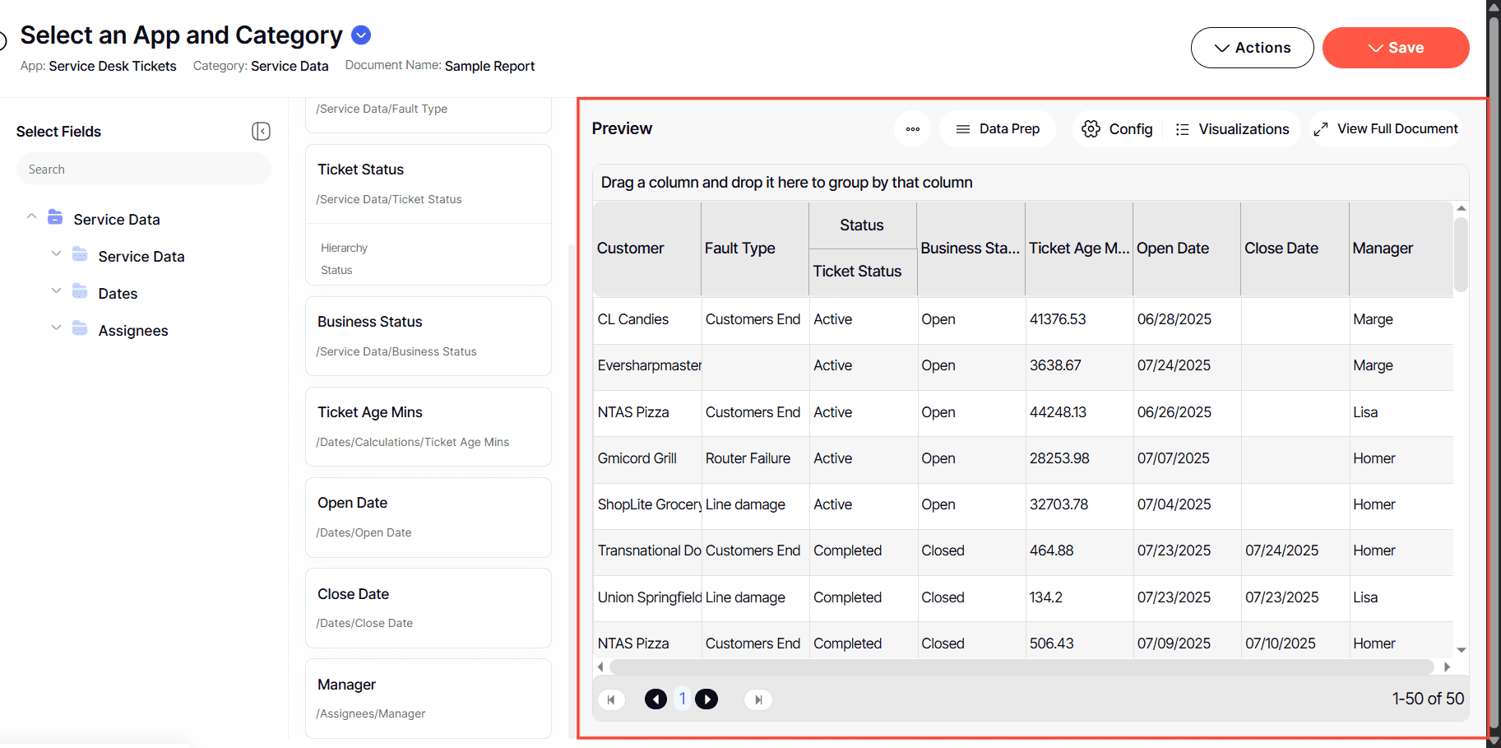The width and height of the screenshot is (1501, 748).
Task: Go to the next page arrow
Action: pyautogui.click(x=706, y=699)
